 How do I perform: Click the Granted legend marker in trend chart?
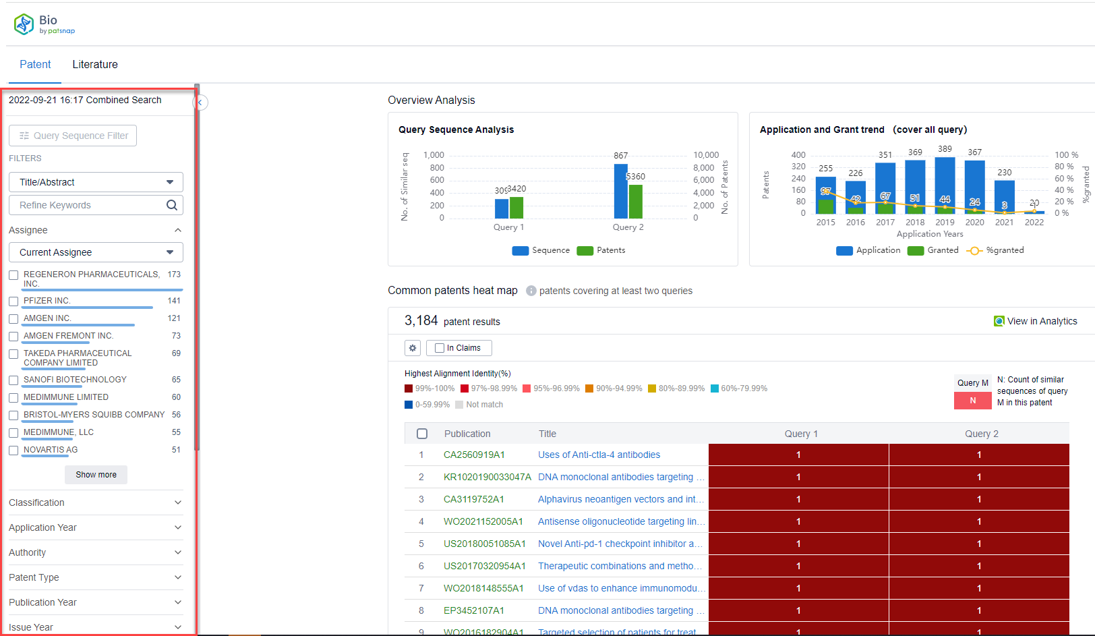[x=915, y=251]
